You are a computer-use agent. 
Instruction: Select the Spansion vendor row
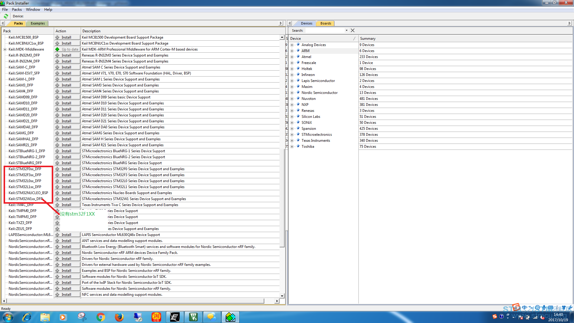(x=309, y=129)
